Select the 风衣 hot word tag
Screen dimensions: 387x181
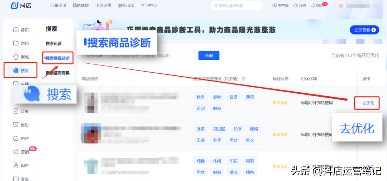(x=250, y=140)
